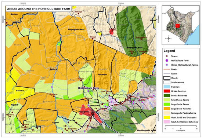The width and height of the screenshot is (202, 139).
Task: Click the red square in Kenya inset map
Action: (x=177, y=26)
